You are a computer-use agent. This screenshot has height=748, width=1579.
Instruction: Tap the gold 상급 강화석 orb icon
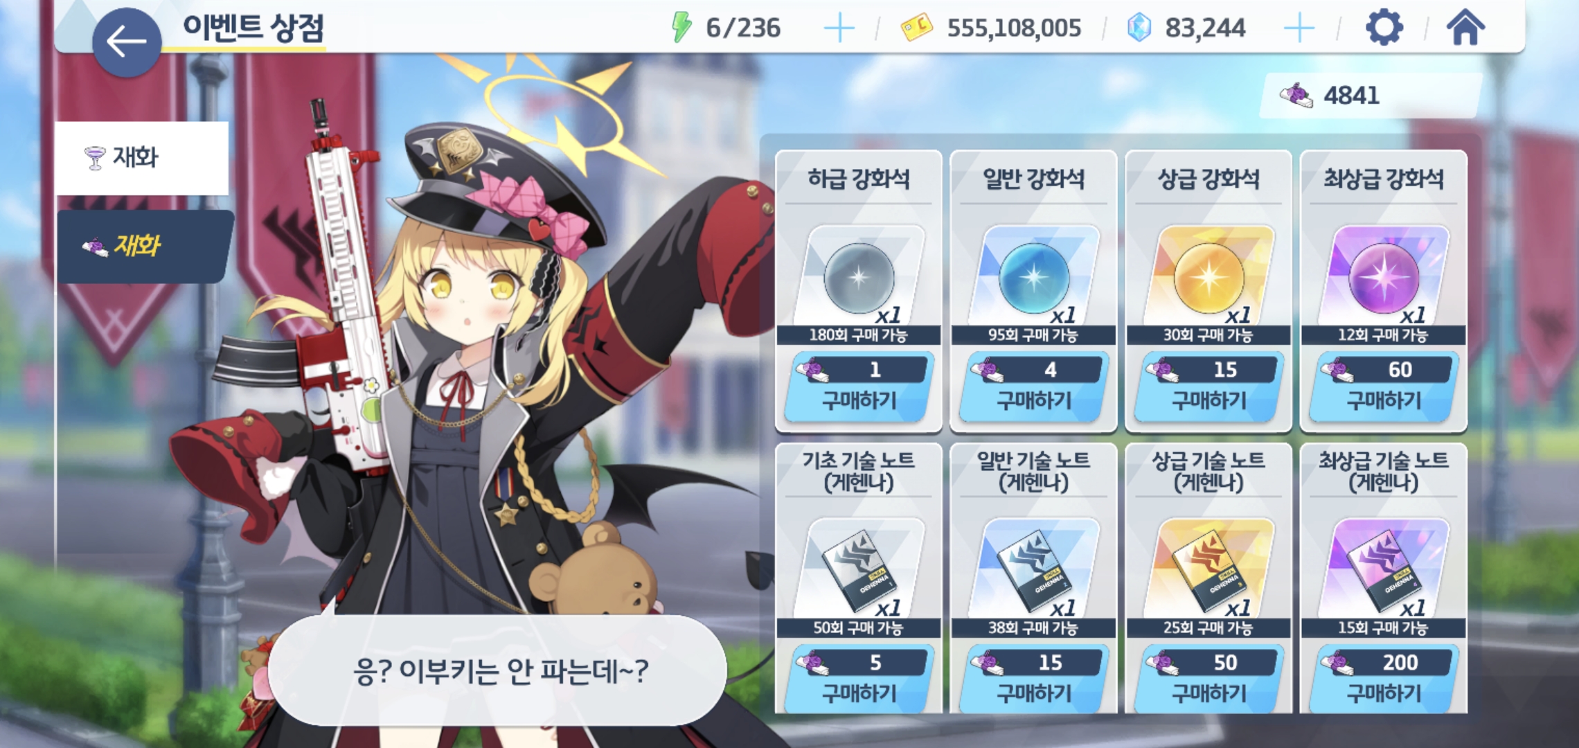coord(1208,277)
